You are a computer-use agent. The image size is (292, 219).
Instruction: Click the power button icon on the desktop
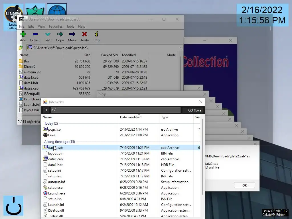(x=13, y=206)
